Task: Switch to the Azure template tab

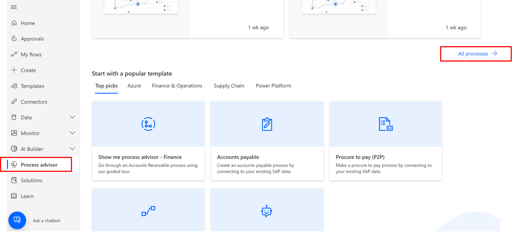Action: click(134, 85)
